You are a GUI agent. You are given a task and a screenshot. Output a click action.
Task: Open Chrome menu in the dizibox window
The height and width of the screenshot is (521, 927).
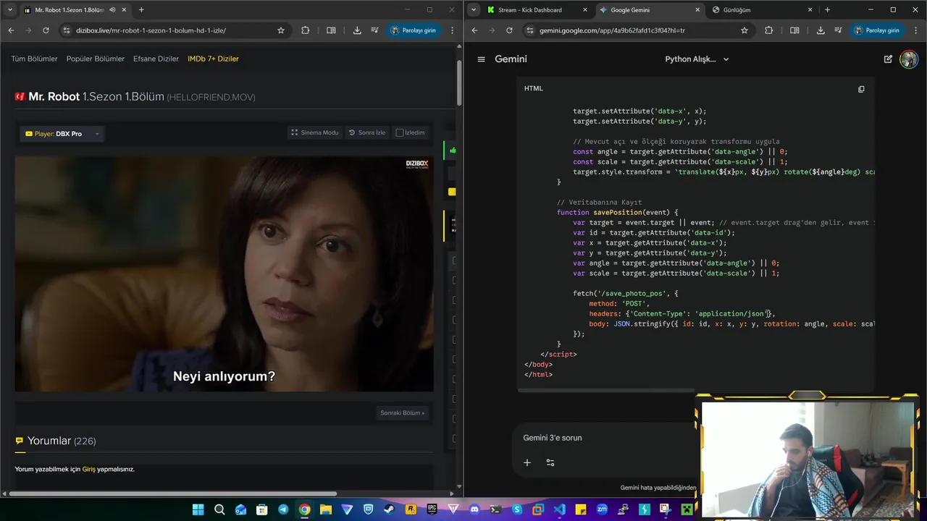pos(453,30)
